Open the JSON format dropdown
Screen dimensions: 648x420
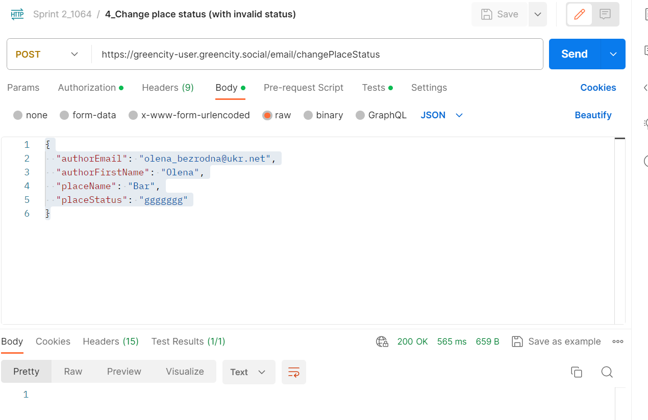pos(441,115)
